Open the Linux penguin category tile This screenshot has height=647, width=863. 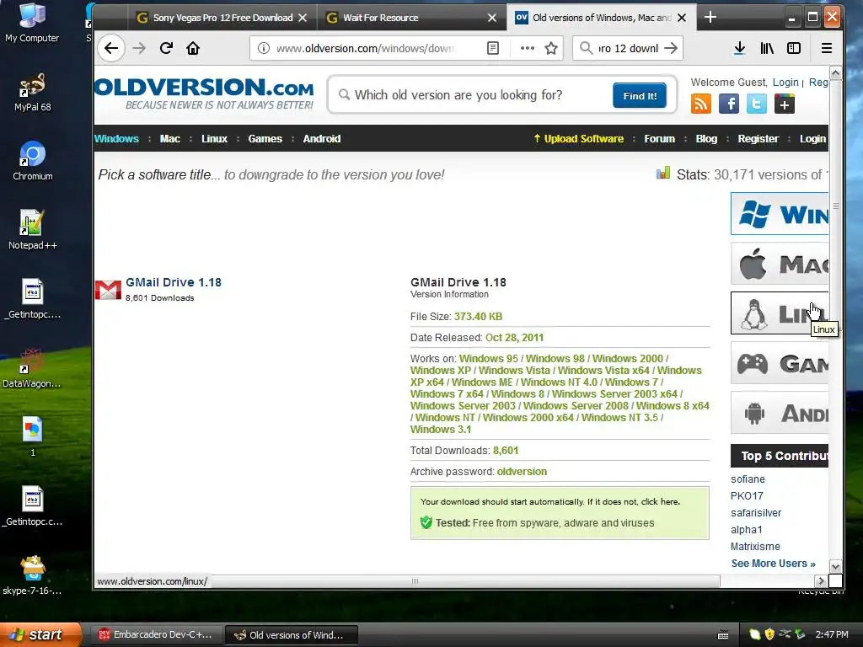pos(780,313)
